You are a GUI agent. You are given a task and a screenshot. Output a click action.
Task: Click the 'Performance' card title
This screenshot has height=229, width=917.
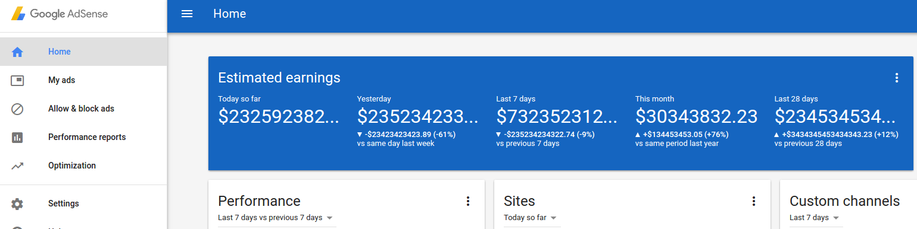(259, 201)
